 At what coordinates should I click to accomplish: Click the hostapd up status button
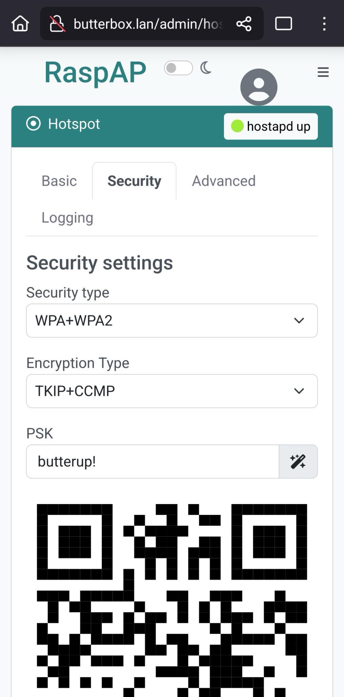click(x=271, y=126)
